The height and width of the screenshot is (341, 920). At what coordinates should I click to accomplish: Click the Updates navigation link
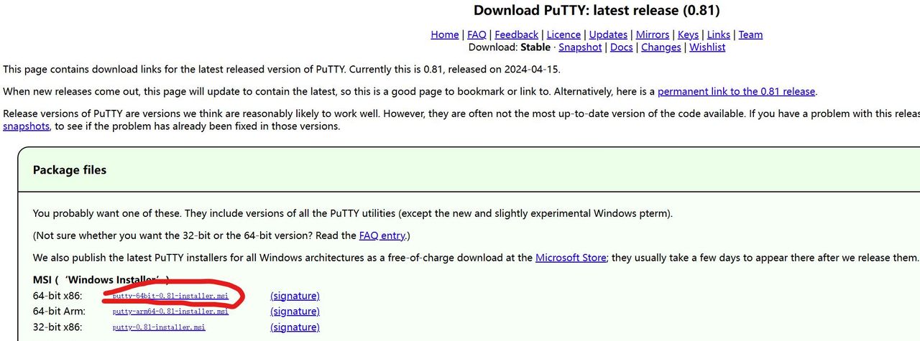(608, 34)
